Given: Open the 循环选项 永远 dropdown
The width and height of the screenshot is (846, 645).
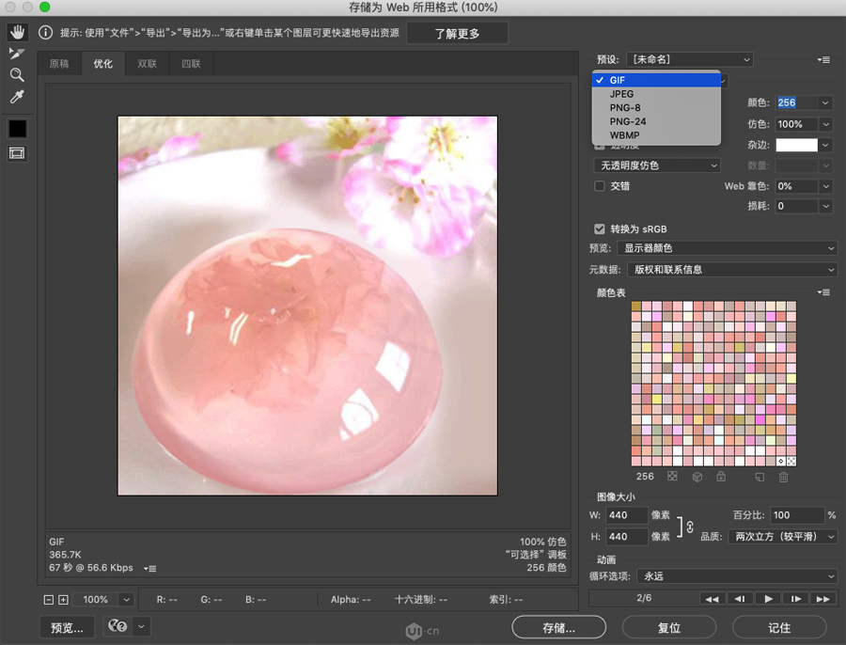Looking at the screenshot, I should pos(737,576).
